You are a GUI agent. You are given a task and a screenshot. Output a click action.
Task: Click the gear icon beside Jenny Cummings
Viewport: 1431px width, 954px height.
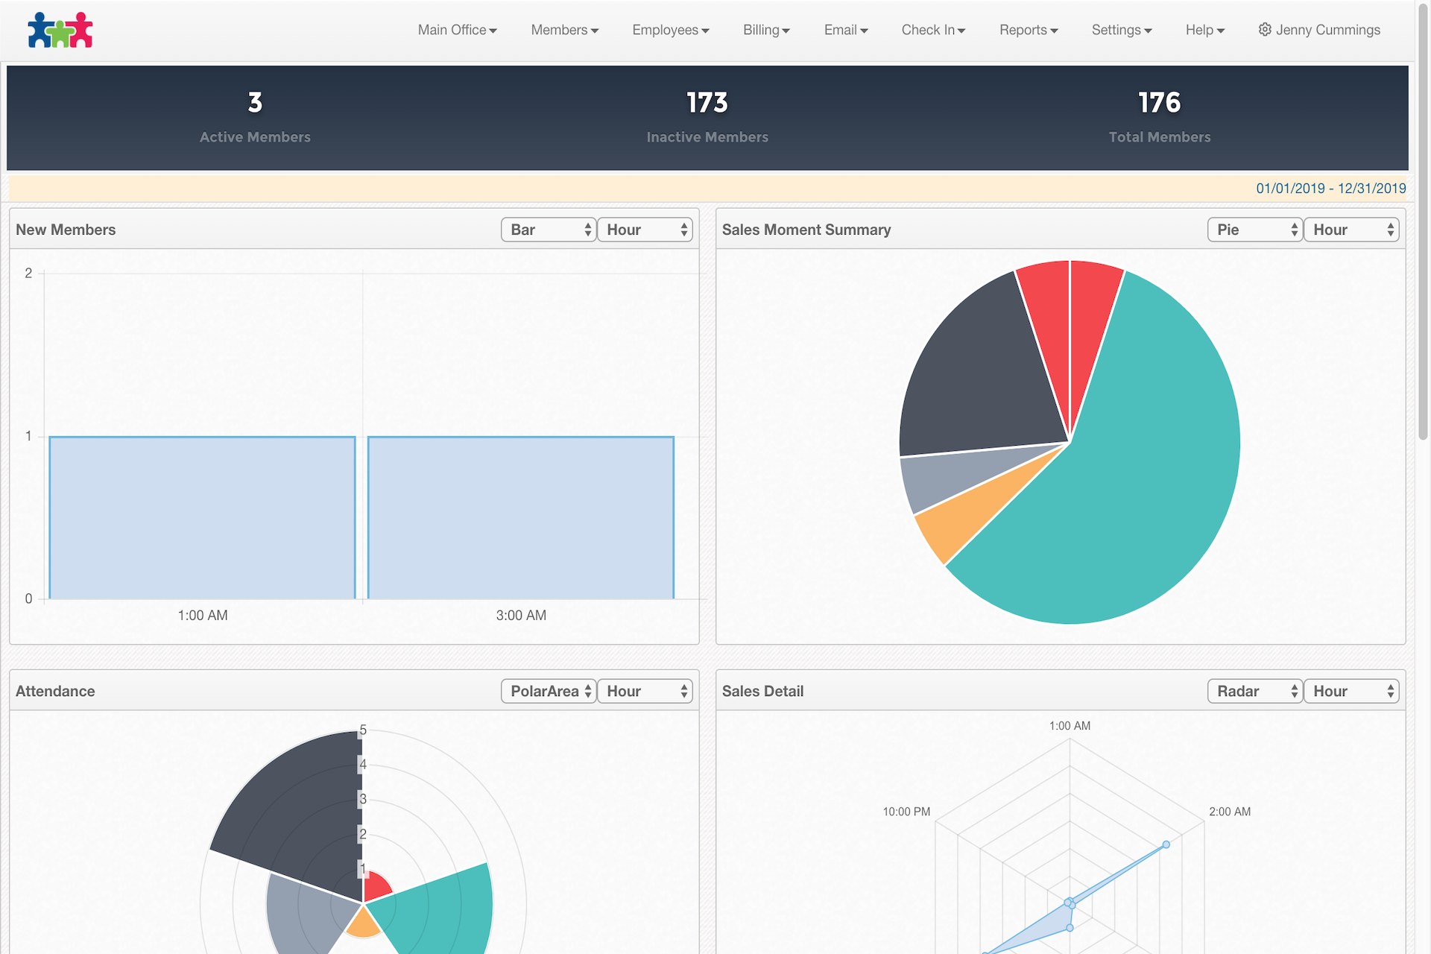point(1265,30)
